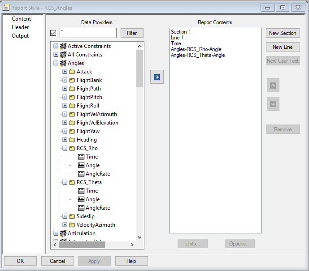This screenshot has width=309, height=271.
Task: Click the FlightRoll folder icon
Action: [72, 106]
